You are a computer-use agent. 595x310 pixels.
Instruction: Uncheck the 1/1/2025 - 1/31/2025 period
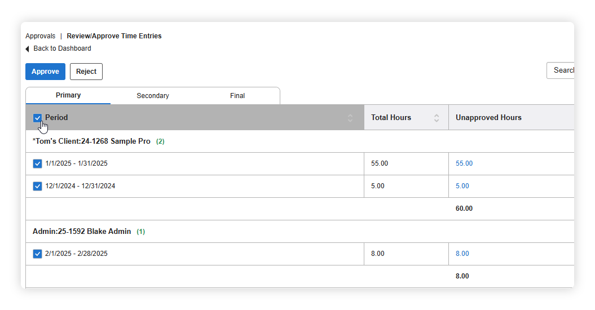pos(37,163)
